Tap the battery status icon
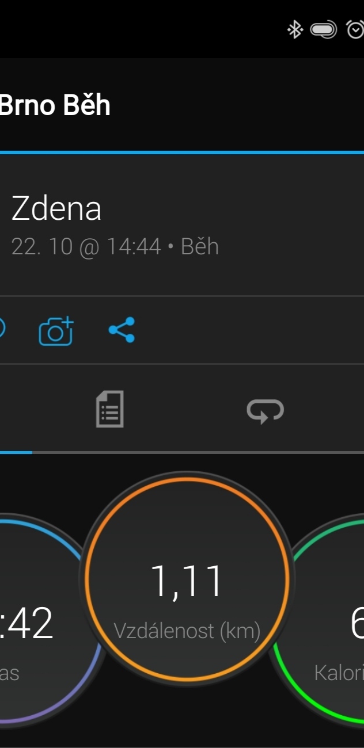This screenshot has height=748, width=364. point(324,29)
